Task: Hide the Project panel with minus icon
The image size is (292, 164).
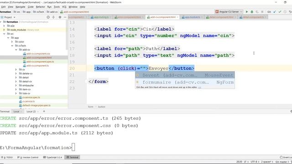Action: pyautogui.click(x=65, y=17)
